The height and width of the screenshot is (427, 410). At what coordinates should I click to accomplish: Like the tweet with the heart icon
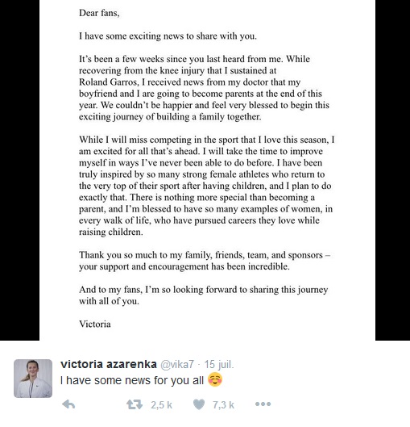(x=199, y=404)
